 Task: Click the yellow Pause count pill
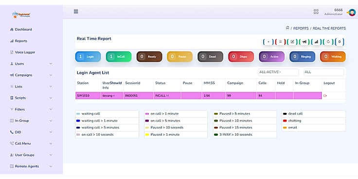point(179,56)
